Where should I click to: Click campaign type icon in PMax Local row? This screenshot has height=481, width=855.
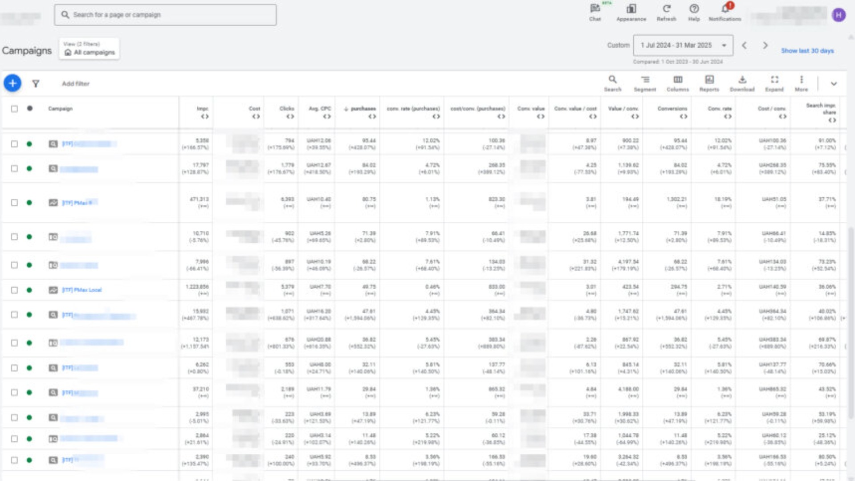click(53, 290)
